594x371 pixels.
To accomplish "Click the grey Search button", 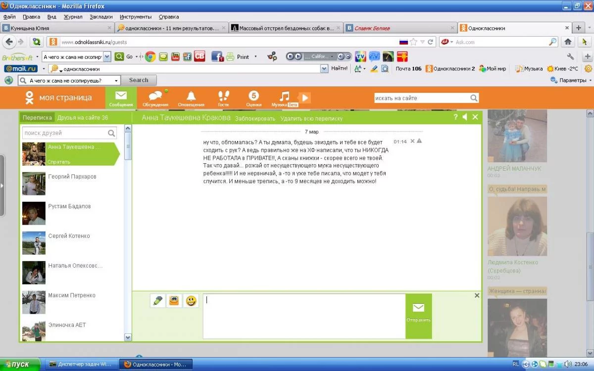I will (139, 80).
